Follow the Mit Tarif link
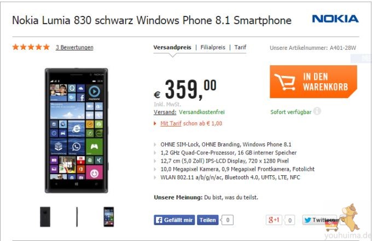This screenshot has width=372, height=241. [x=171, y=123]
